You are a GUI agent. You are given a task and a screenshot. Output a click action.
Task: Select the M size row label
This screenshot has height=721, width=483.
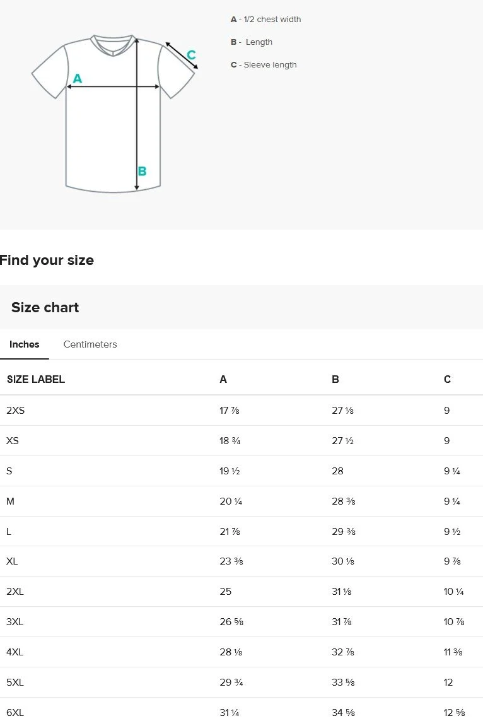click(10, 501)
